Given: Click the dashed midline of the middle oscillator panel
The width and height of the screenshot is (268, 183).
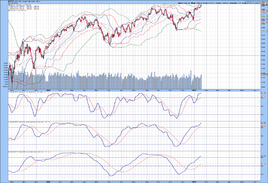Looking at the screenshot, I should tap(134, 136).
